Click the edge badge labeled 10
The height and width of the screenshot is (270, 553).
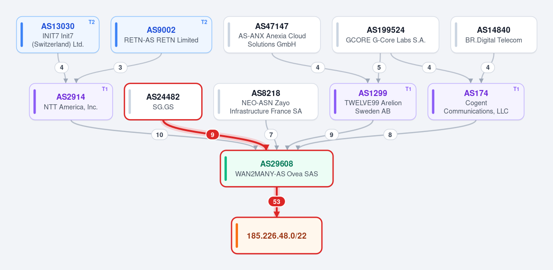pos(160,134)
